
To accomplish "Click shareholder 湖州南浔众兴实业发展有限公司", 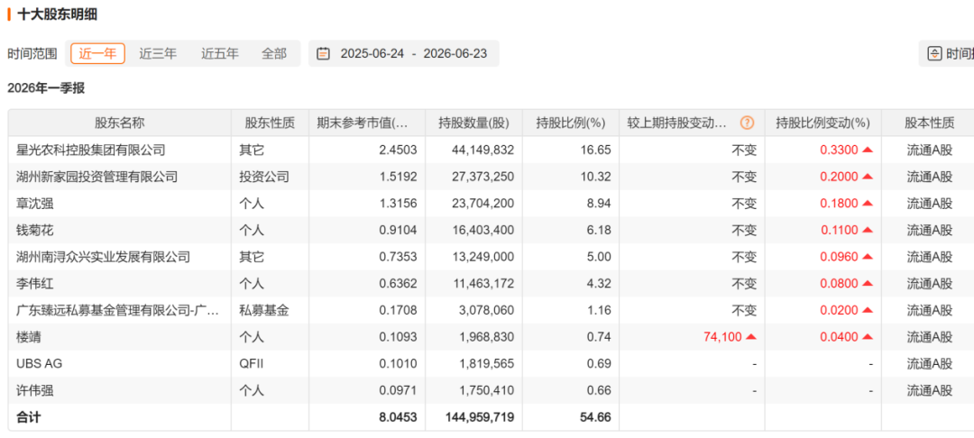I will (103, 257).
